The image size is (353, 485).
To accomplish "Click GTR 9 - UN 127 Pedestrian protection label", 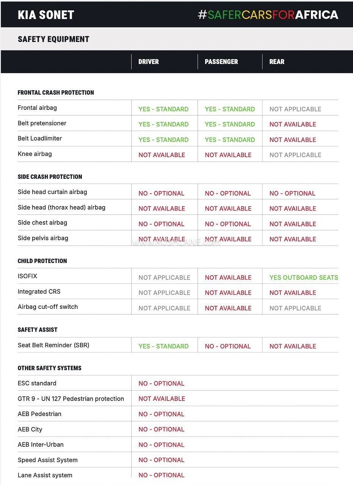I will [71, 399].
